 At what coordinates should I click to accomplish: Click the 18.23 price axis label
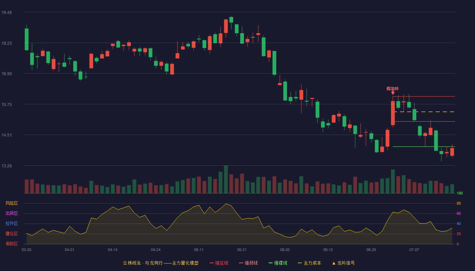coord(6,43)
